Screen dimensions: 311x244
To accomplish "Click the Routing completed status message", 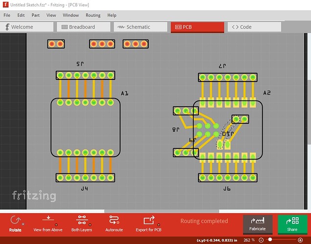I will 204,221.
